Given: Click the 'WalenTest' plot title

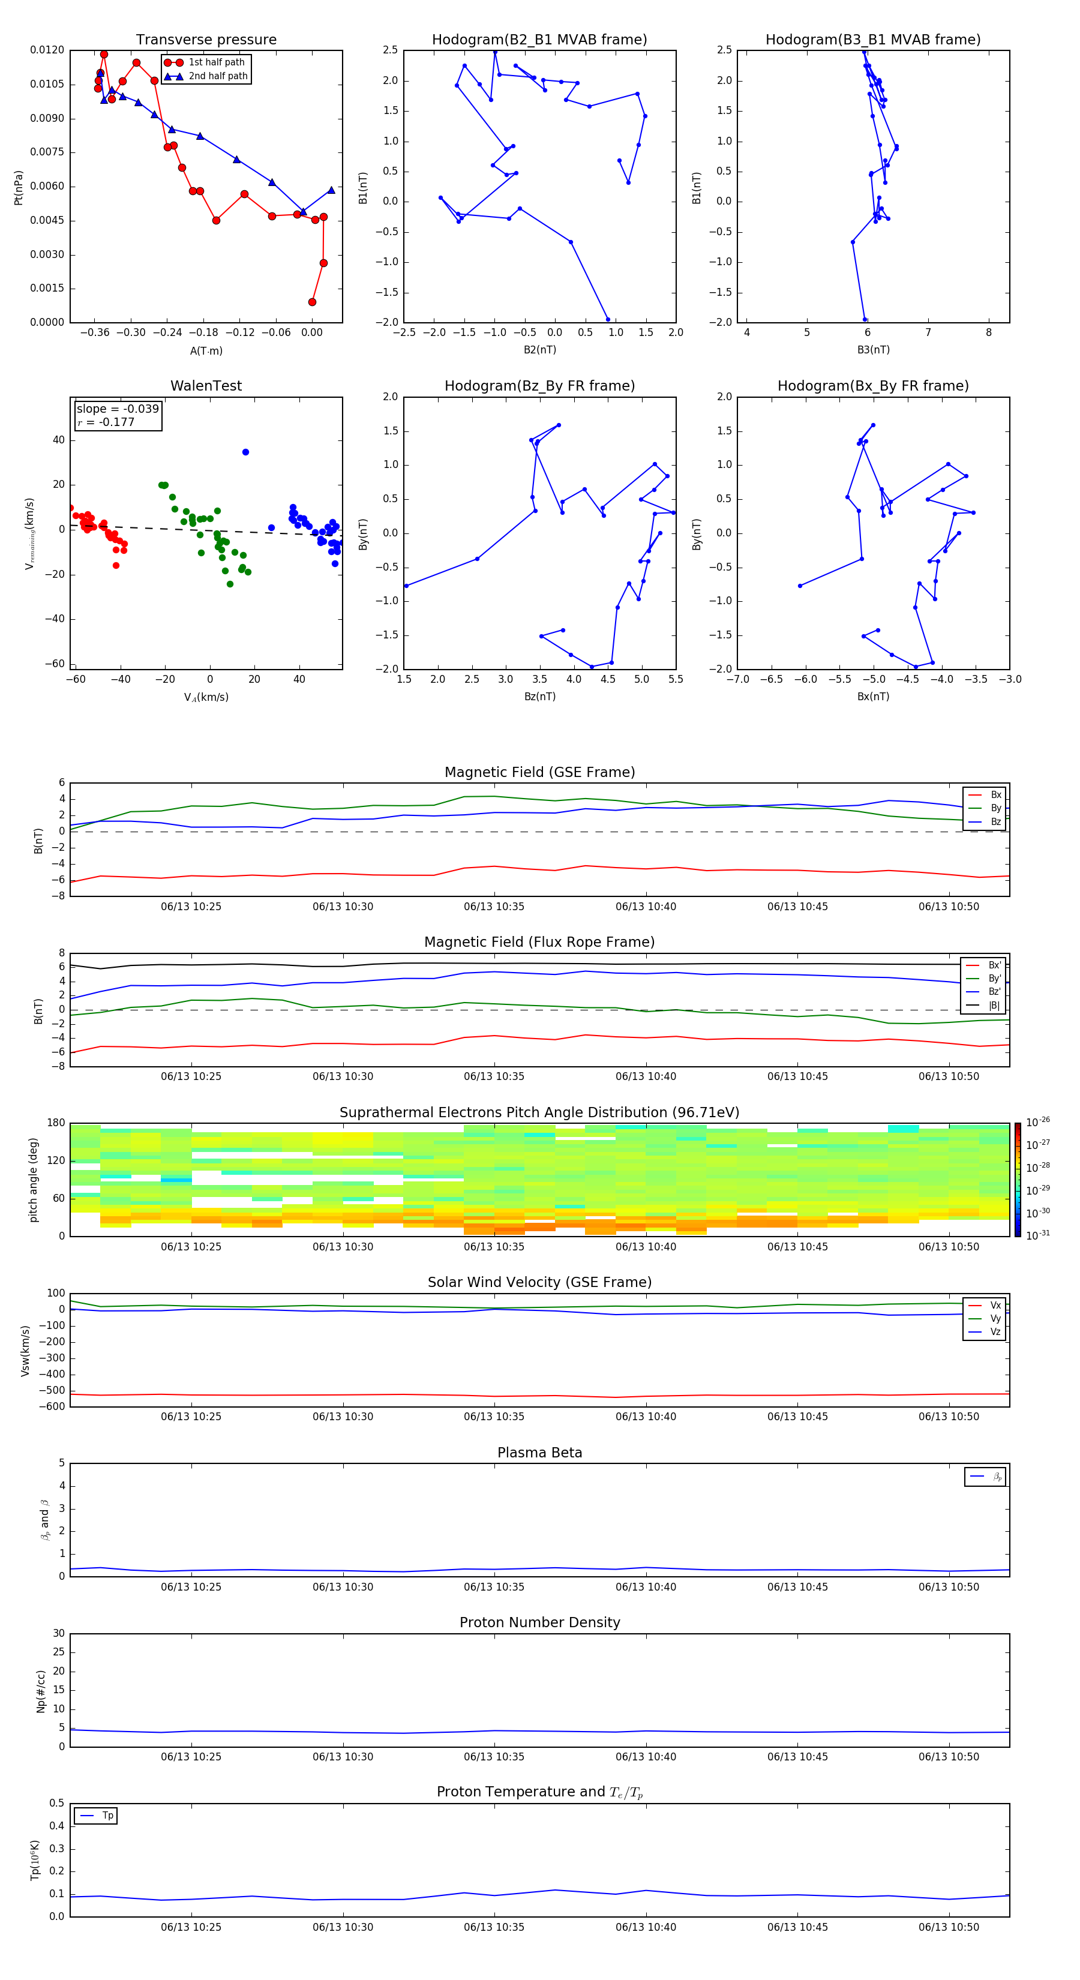Looking at the screenshot, I should pos(206,386).
